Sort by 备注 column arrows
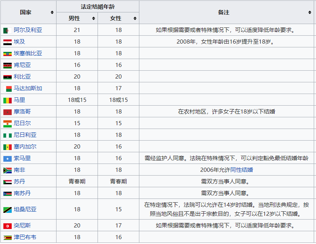Viewport: 316px width, 244px height. coord(310,12)
